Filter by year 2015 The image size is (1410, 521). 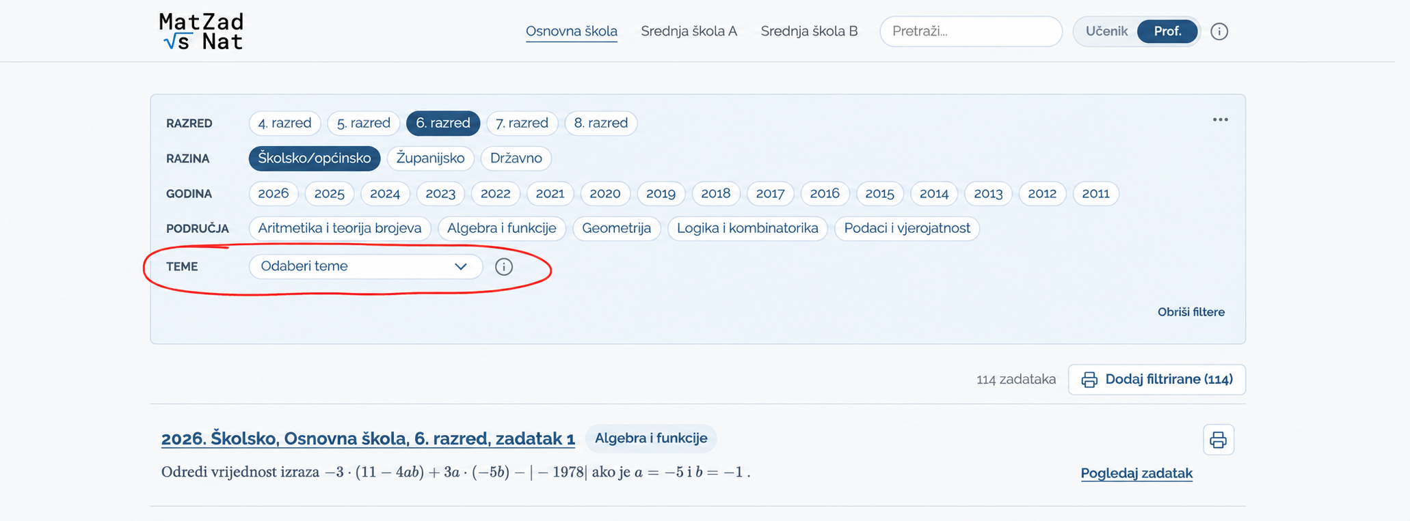tap(880, 193)
